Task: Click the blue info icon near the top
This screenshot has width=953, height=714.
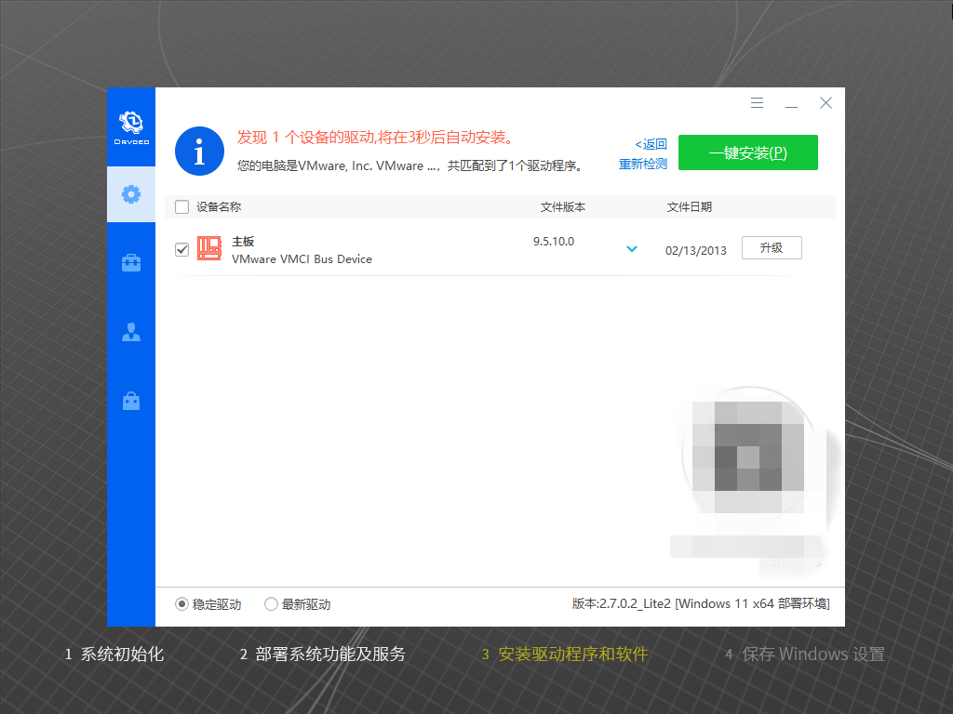Action: [x=199, y=151]
